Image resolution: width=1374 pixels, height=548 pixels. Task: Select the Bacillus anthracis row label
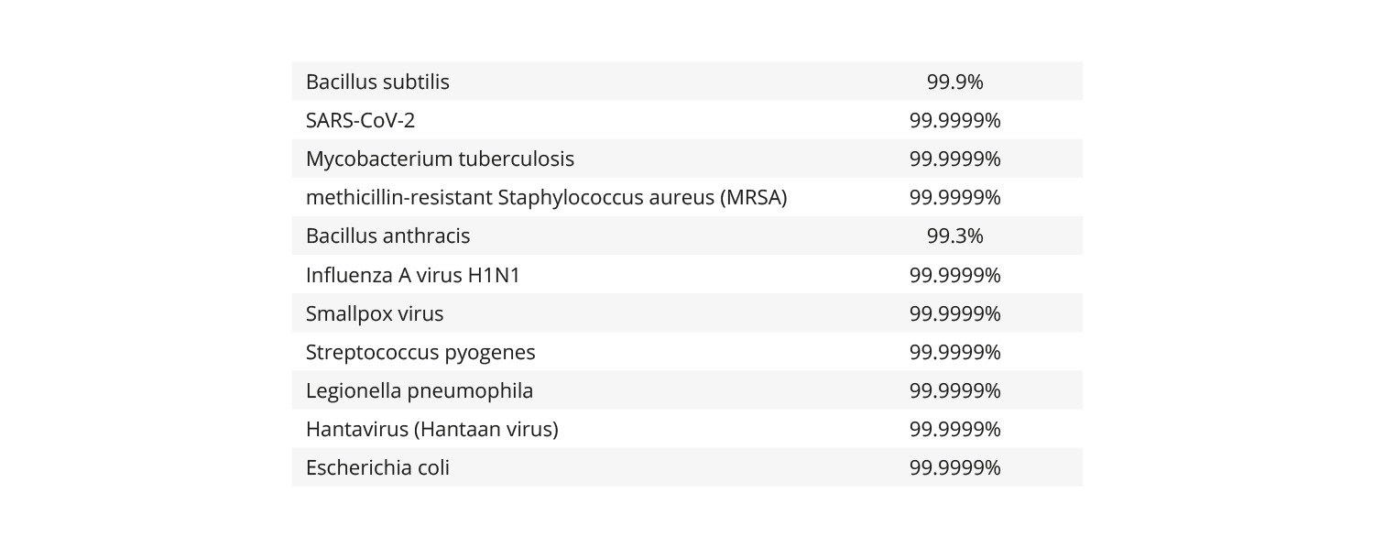coord(387,236)
